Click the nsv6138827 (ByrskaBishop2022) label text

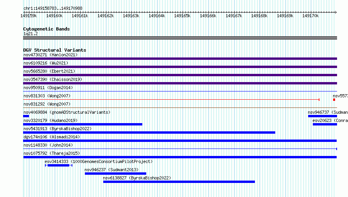(x=137, y=178)
